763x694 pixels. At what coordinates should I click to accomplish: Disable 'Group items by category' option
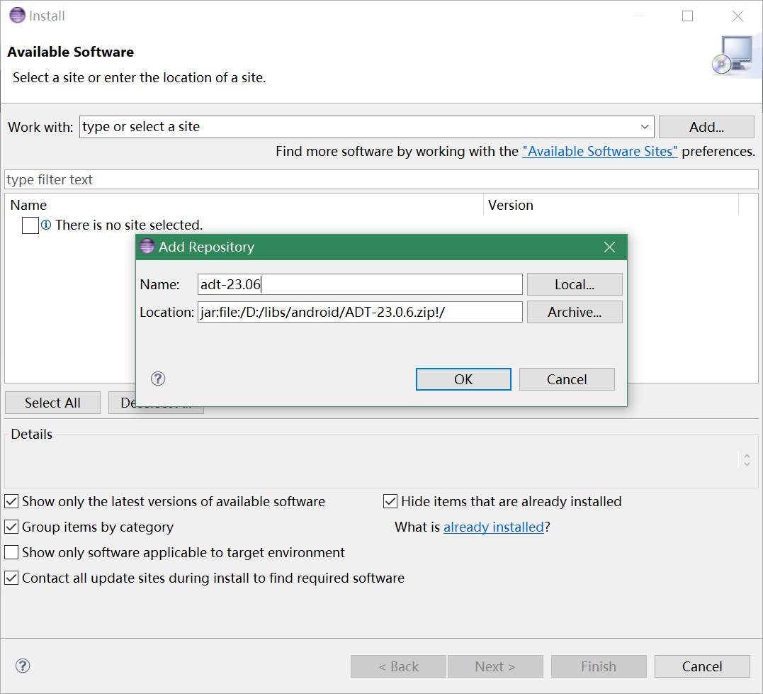click(x=11, y=527)
